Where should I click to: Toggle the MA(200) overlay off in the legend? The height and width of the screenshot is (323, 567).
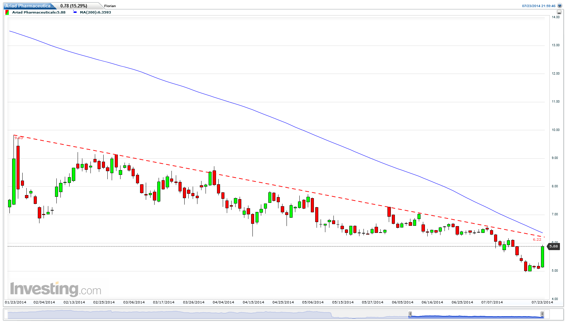pos(94,12)
